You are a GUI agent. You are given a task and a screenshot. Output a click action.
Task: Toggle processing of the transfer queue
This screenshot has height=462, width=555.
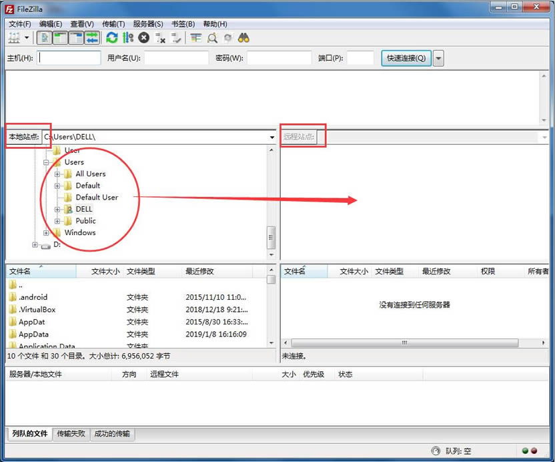click(127, 38)
